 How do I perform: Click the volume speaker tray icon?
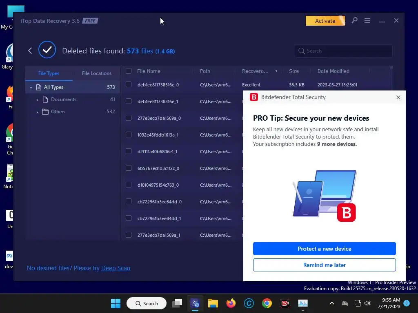pyautogui.click(x=367, y=303)
